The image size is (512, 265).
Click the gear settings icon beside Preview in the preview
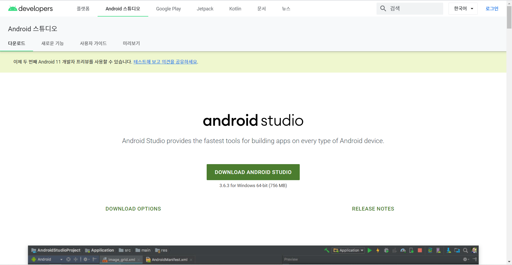coord(466,259)
